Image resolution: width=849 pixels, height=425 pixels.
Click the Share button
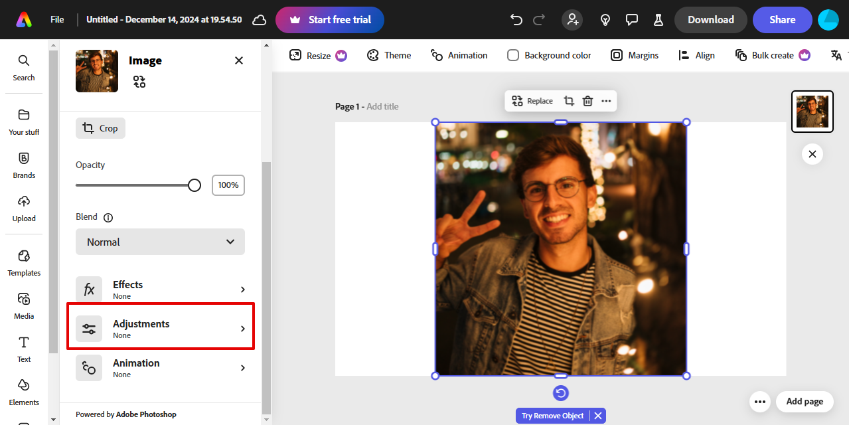pyautogui.click(x=783, y=20)
